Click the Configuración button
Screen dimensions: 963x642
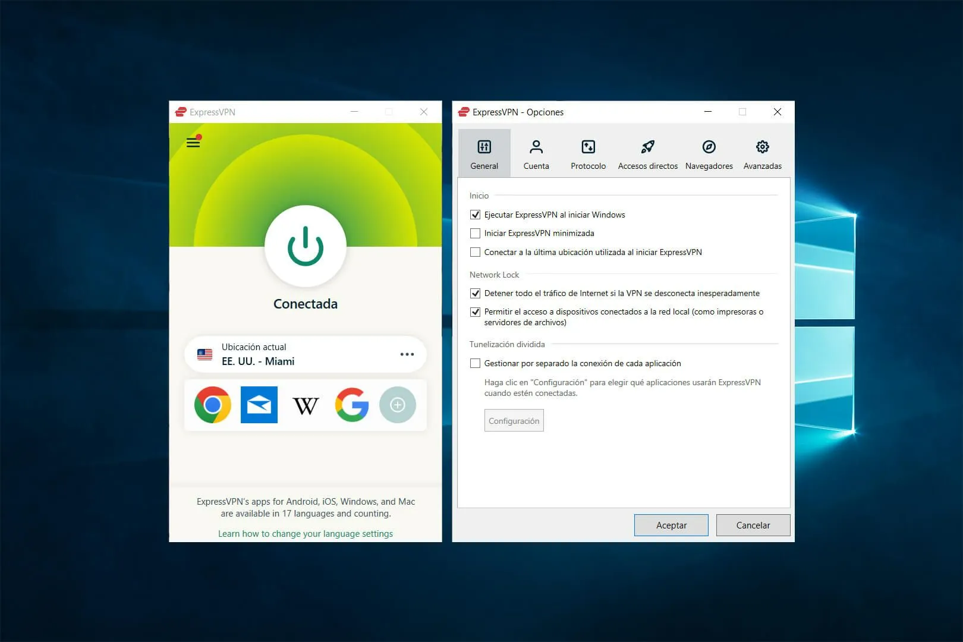coord(514,421)
